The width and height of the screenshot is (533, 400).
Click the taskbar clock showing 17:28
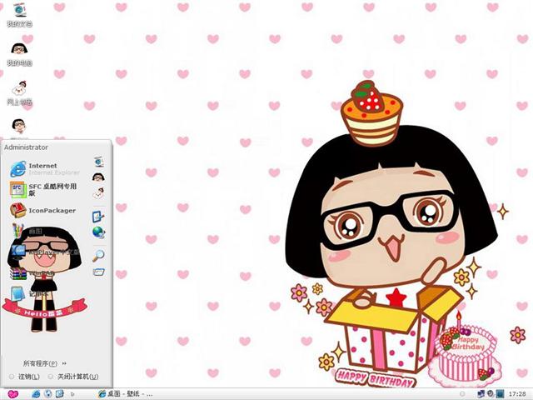click(x=516, y=392)
